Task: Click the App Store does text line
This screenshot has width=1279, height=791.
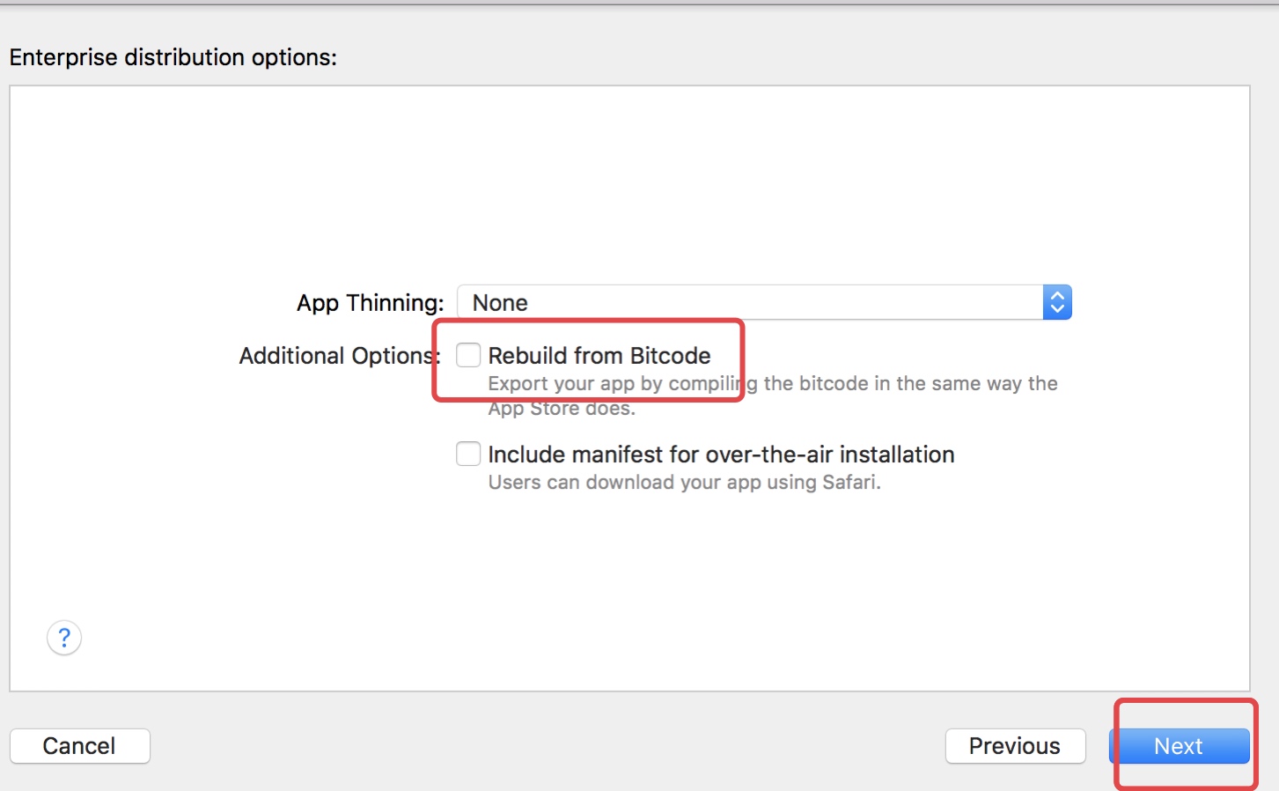Action: tap(562, 409)
